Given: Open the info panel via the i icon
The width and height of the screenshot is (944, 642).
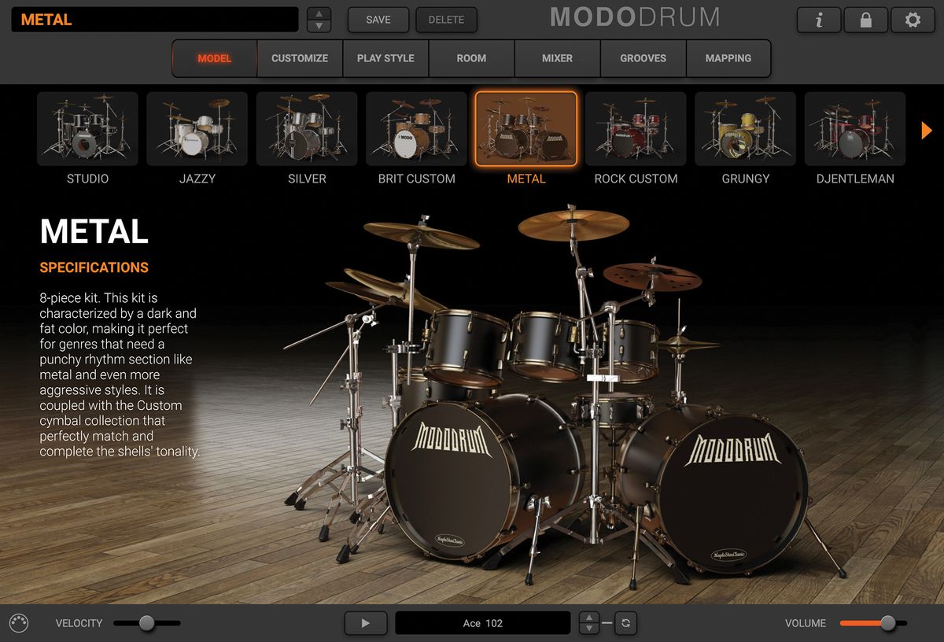Looking at the screenshot, I should tap(818, 20).
